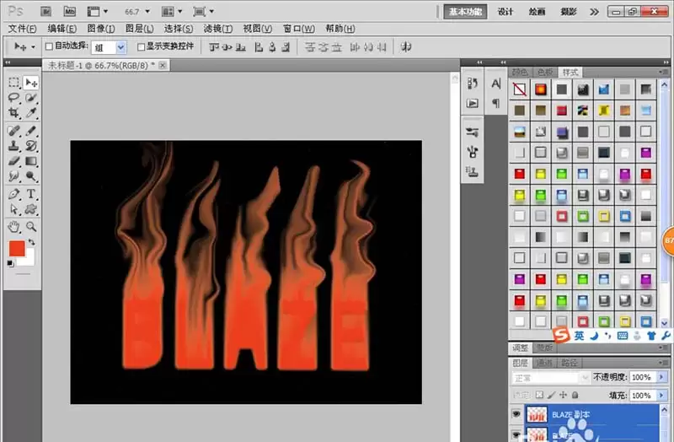674x442 pixels.
Task: Select the Zoom tool
Action: click(x=31, y=226)
